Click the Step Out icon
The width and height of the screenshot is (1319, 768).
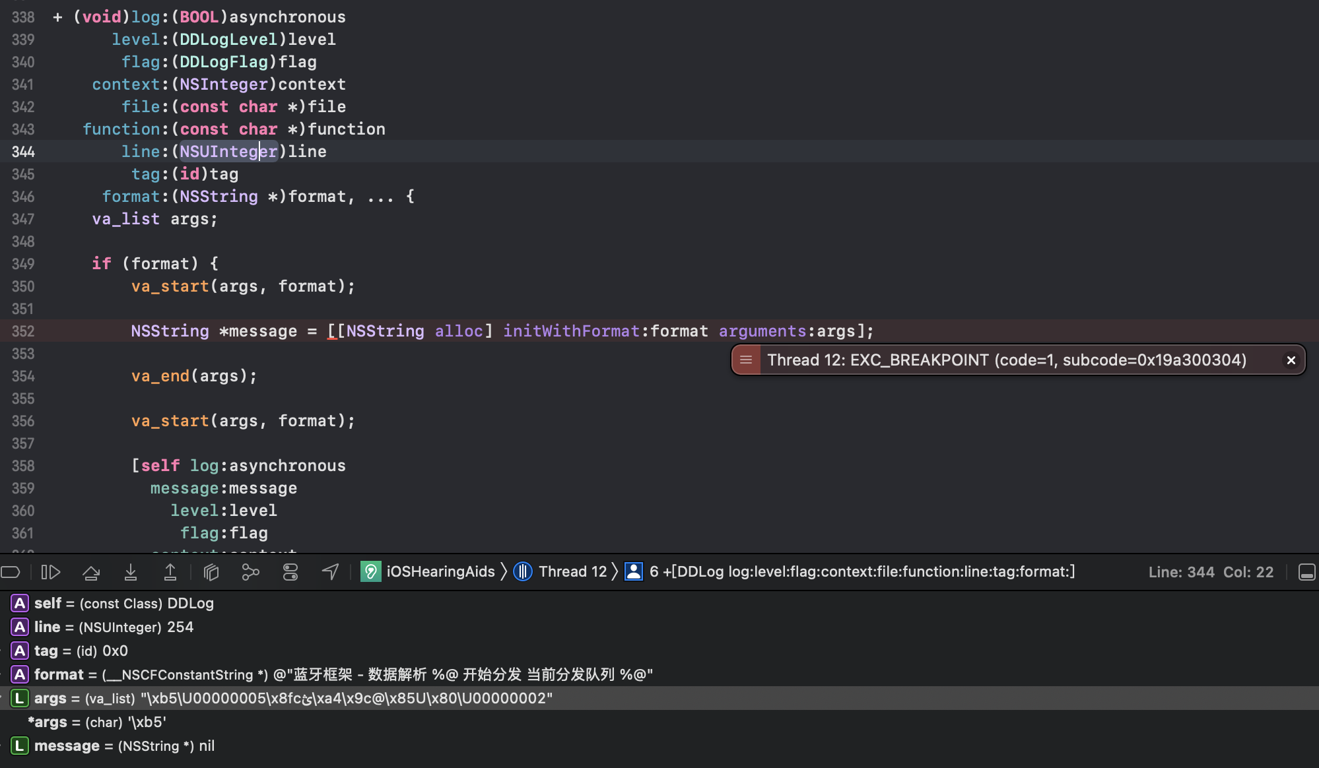170,572
